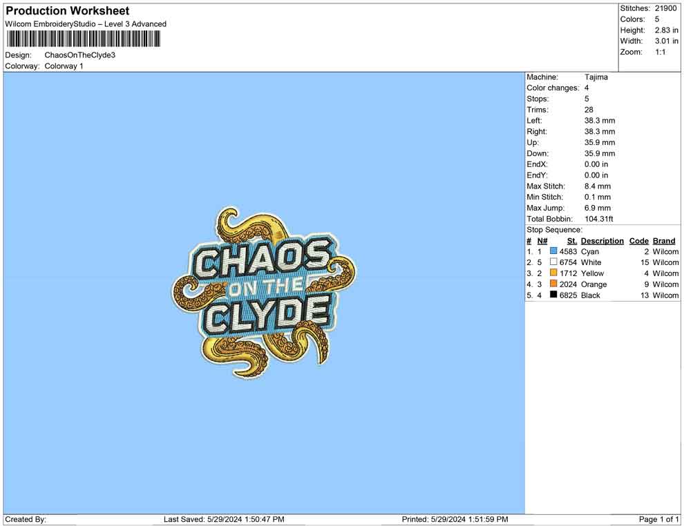Screen dimensions: 684x526
Task: Click the 'Created By:' footer label
Action: (26, 519)
